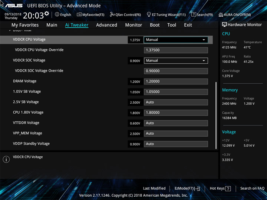The width and height of the screenshot is (267, 200).
Task: Click the CPU Frequency 4125 MHz value
Action: [x=229, y=47]
